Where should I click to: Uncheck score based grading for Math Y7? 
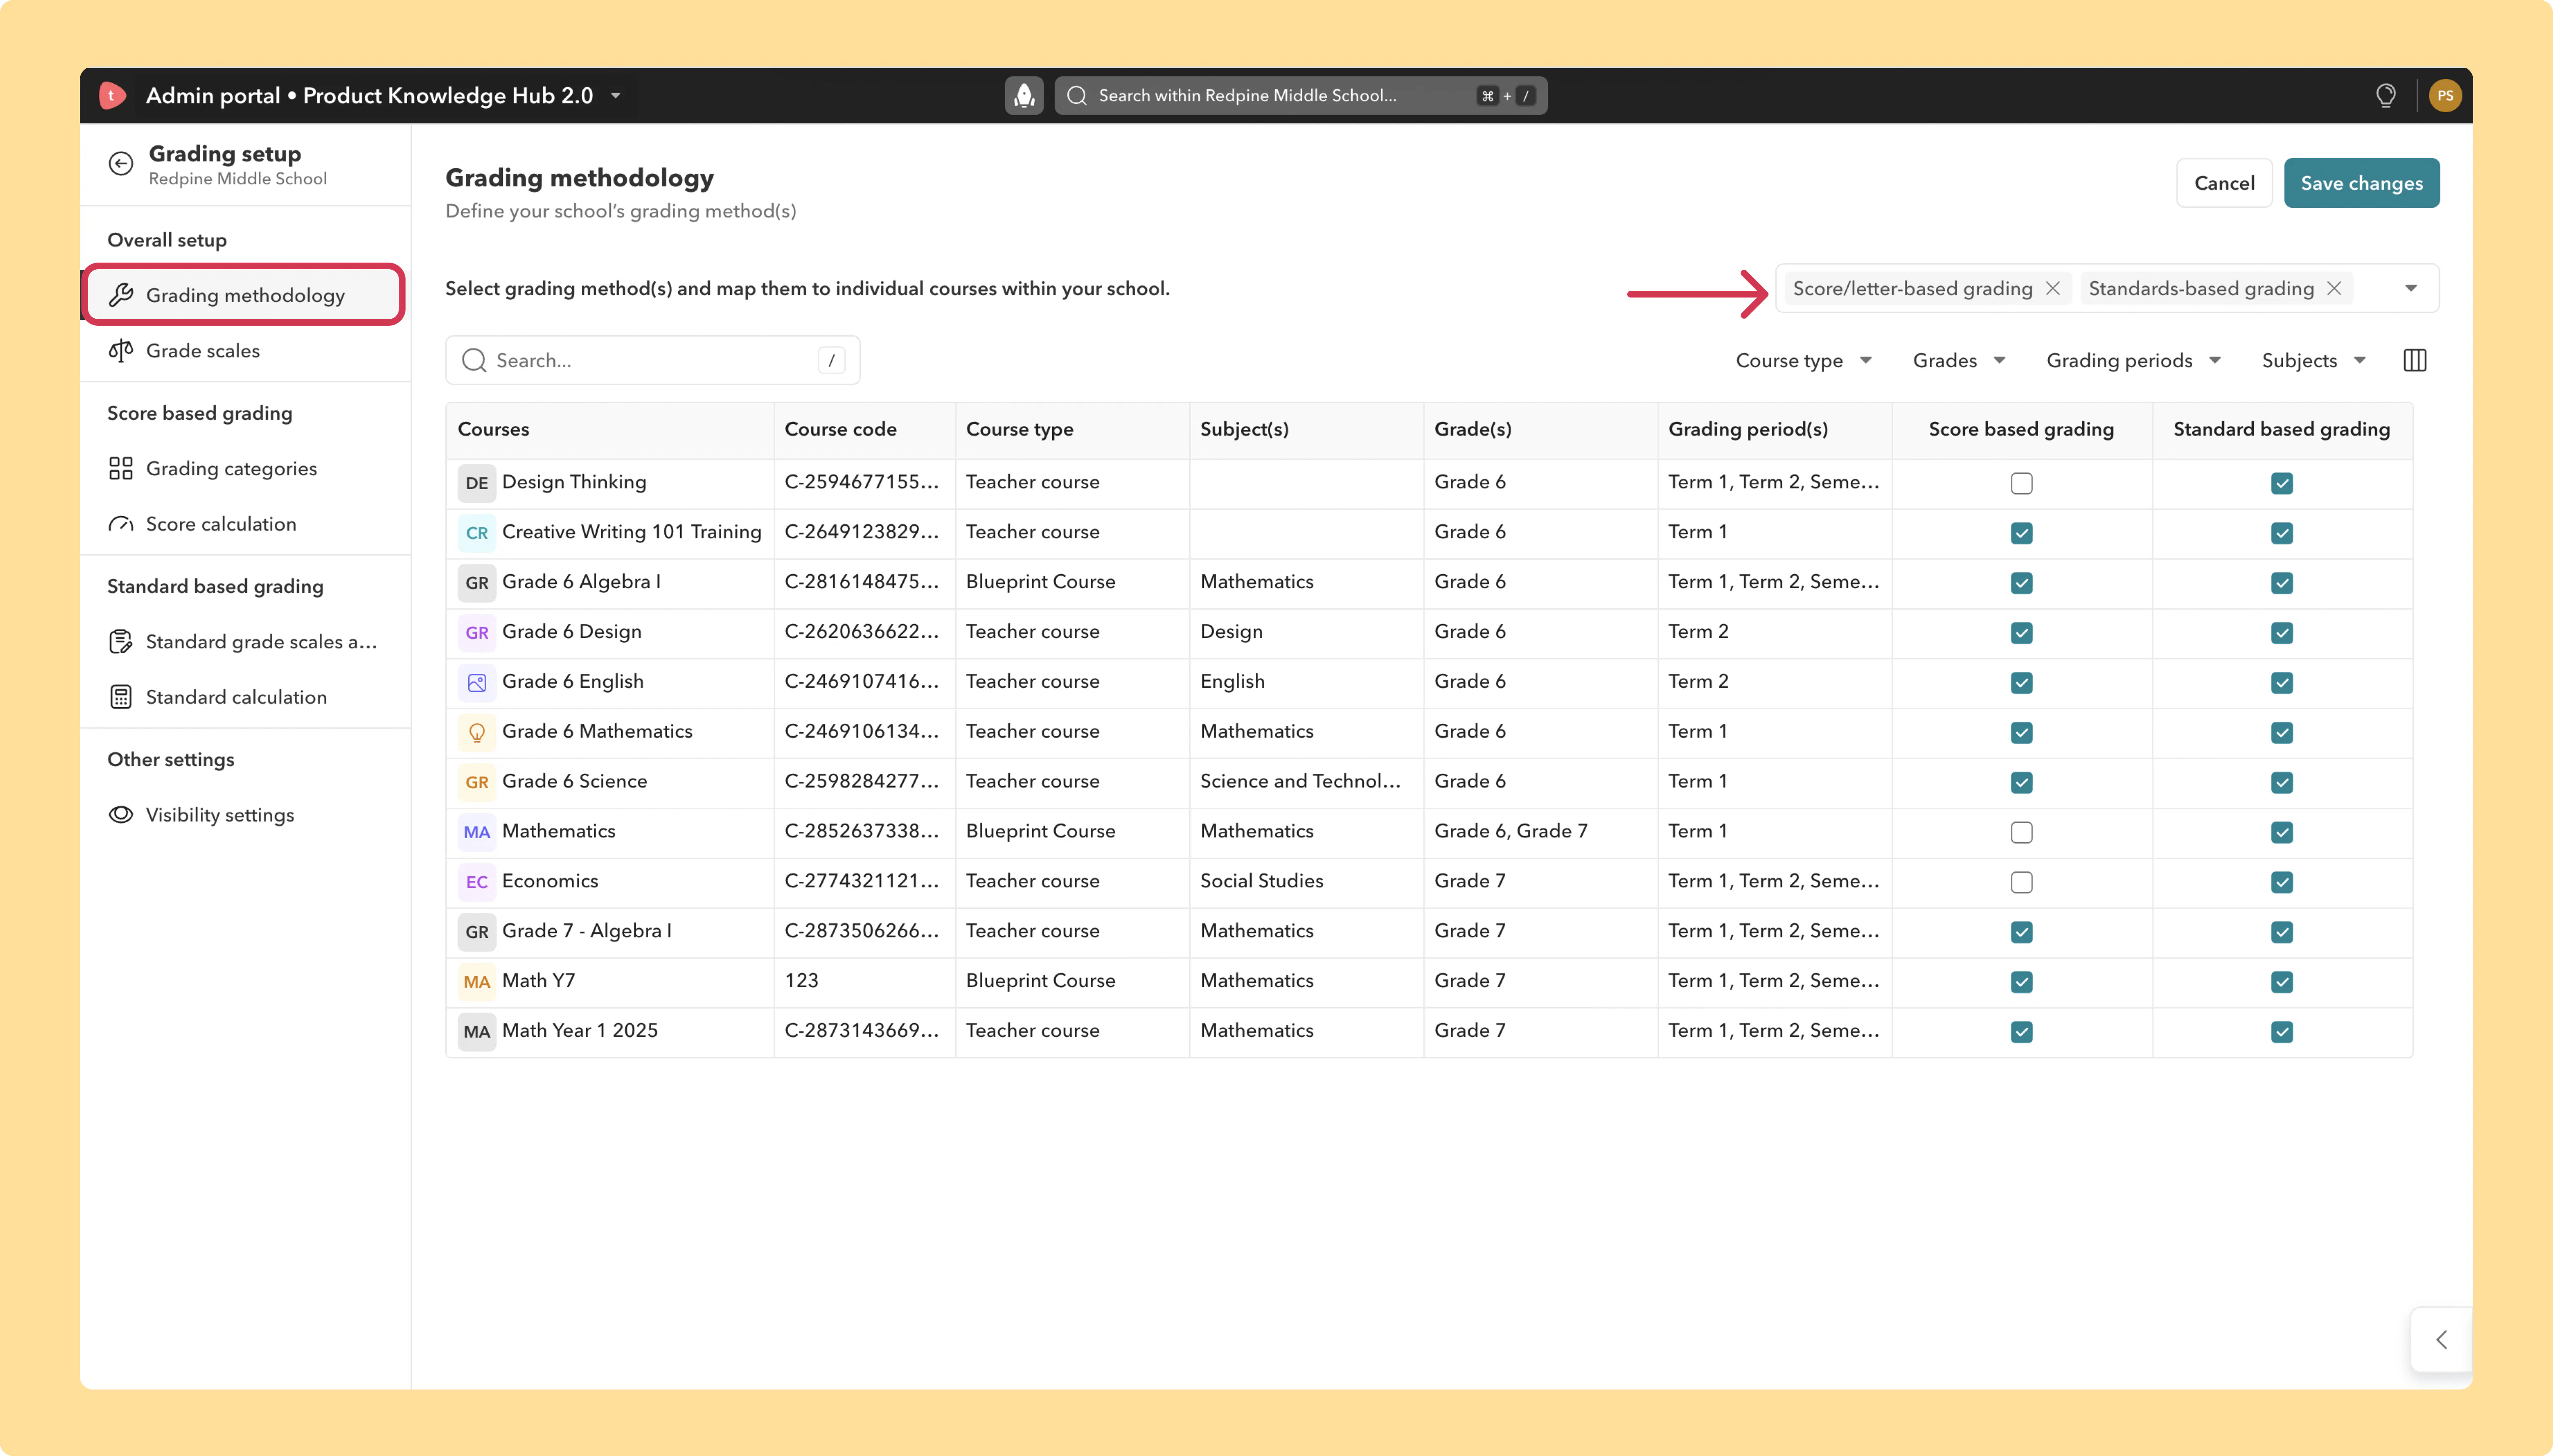pyautogui.click(x=2022, y=982)
